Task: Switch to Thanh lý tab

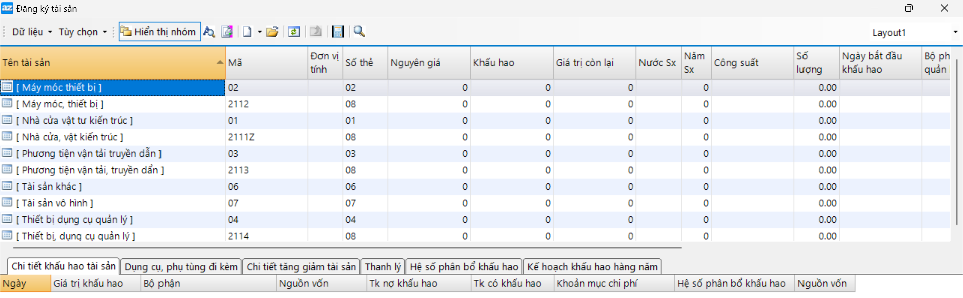Action: pyautogui.click(x=383, y=267)
